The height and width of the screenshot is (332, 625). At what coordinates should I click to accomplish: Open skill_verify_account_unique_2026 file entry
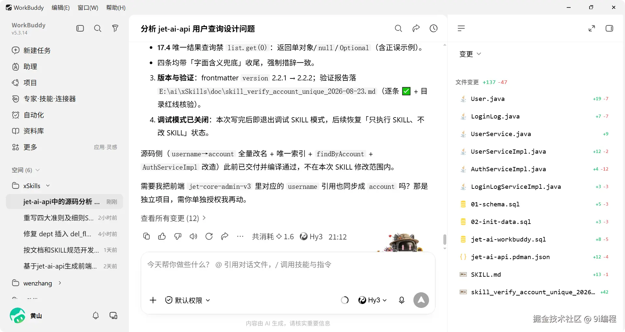(534, 292)
